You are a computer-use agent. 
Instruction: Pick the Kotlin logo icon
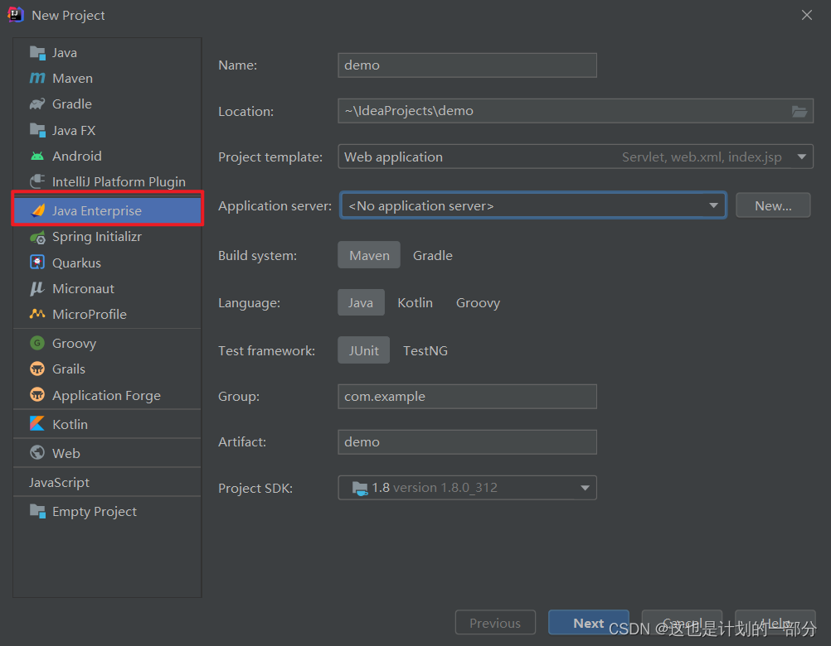click(37, 424)
